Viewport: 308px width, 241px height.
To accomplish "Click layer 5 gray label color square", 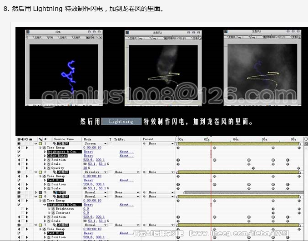I will 40,192.
